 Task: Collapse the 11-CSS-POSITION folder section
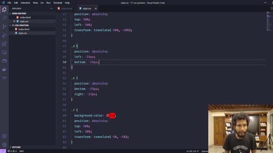click(x=20, y=25)
